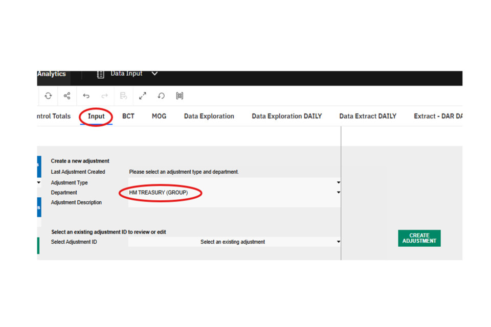Image resolution: width=491 pixels, height=327 pixels.
Task: Click the bracketed grid icon in toolbar
Action: point(180,96)
